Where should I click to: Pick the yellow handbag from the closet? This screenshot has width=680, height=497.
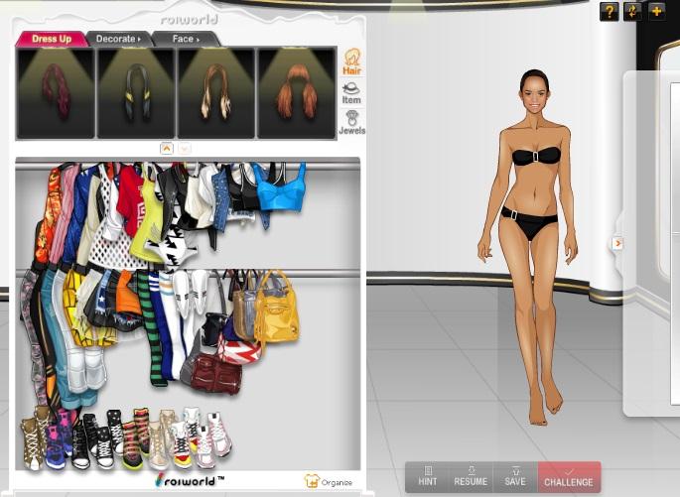click(x=275, y=313)
